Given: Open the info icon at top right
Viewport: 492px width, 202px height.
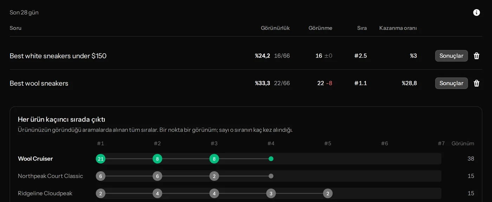Looking at the screenshot, I should pos(477,13).
